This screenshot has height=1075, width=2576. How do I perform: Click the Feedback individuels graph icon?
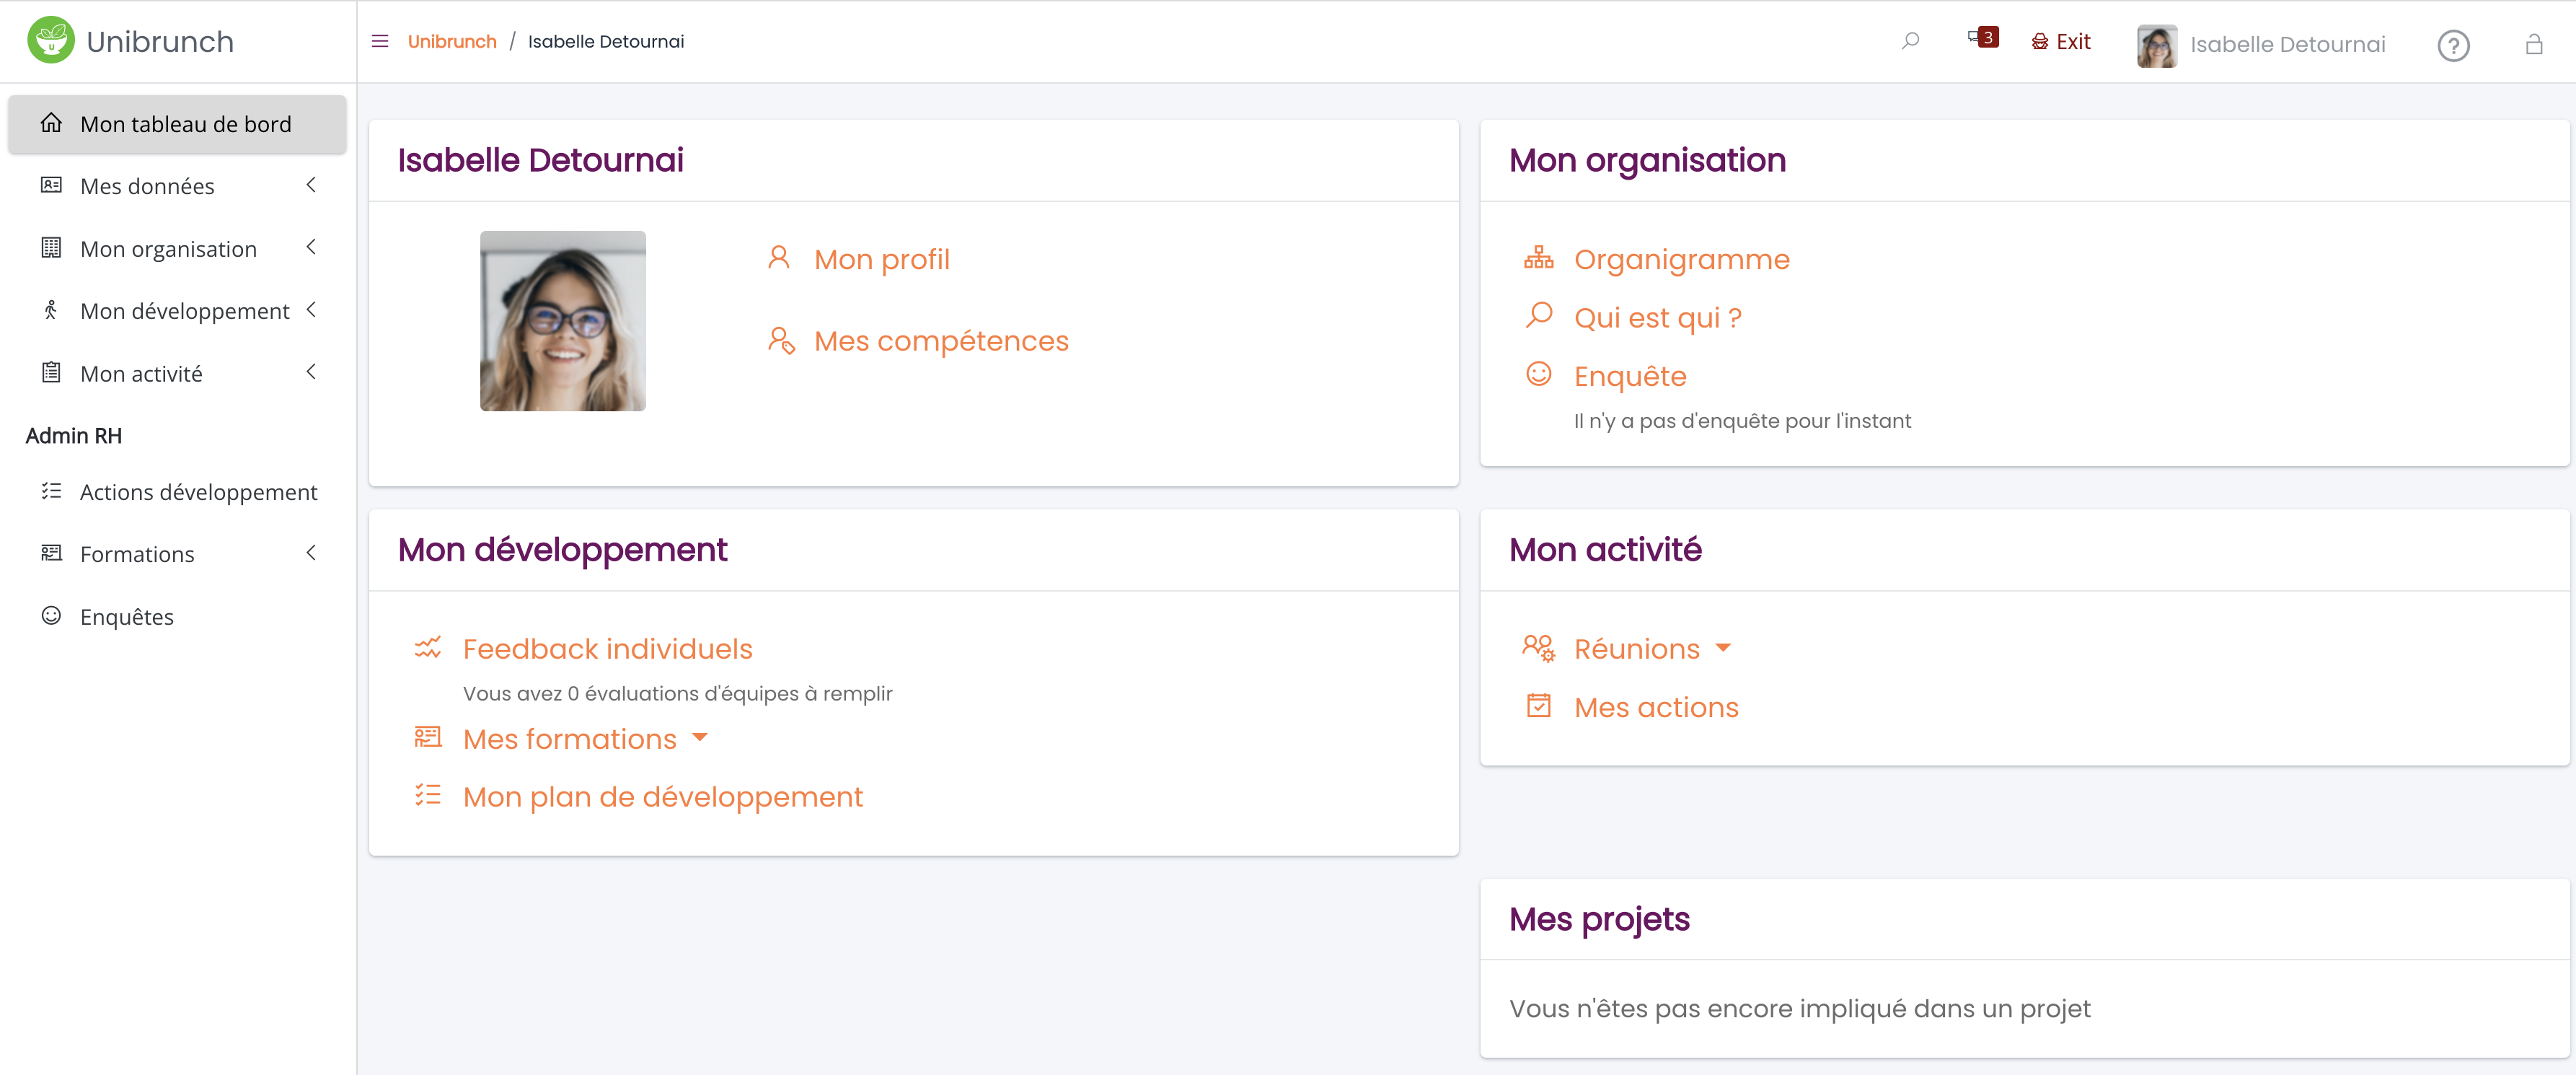tap(428, 648)
